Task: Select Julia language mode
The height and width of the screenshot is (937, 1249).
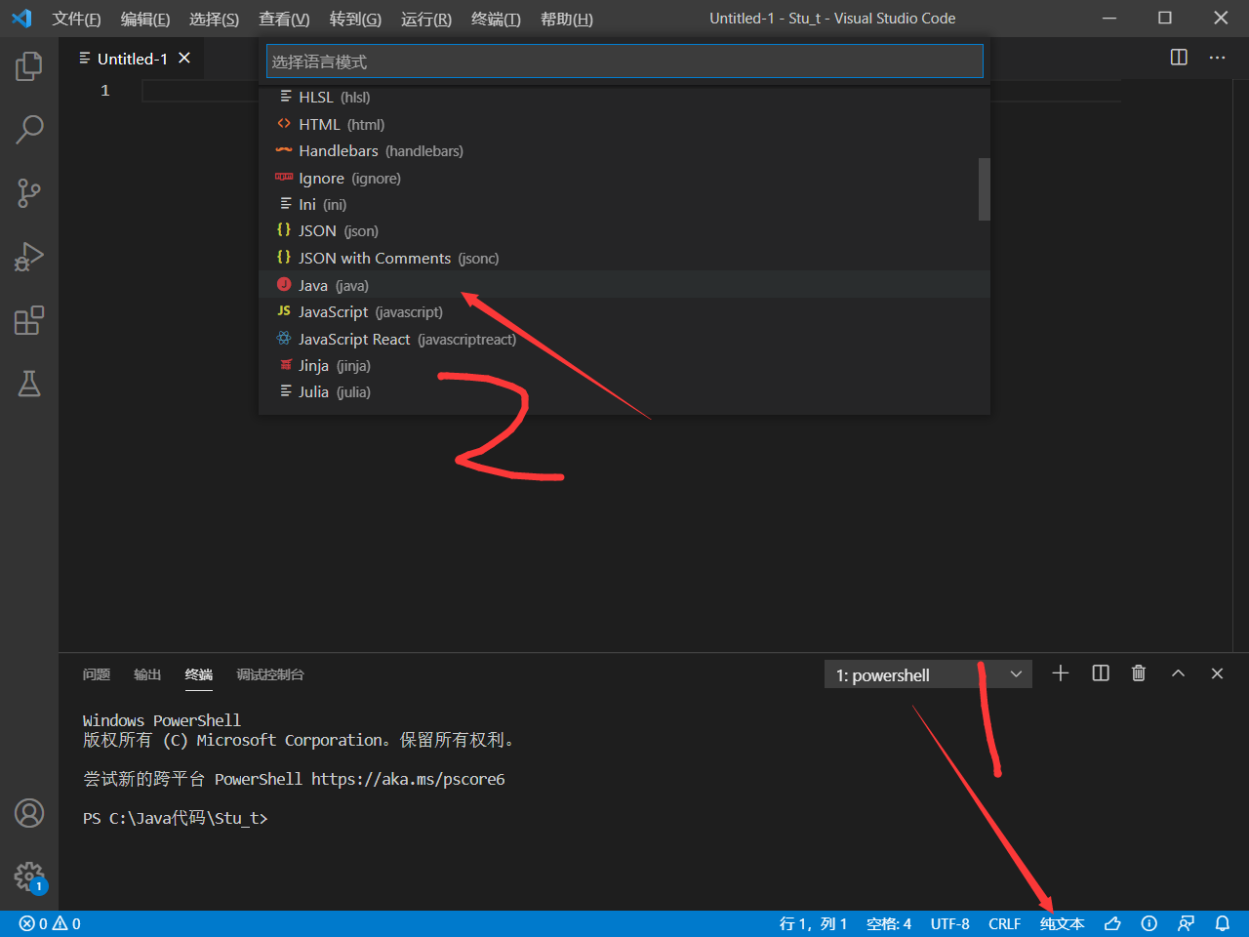Action: pyautogui.click(x=624, y=391)
